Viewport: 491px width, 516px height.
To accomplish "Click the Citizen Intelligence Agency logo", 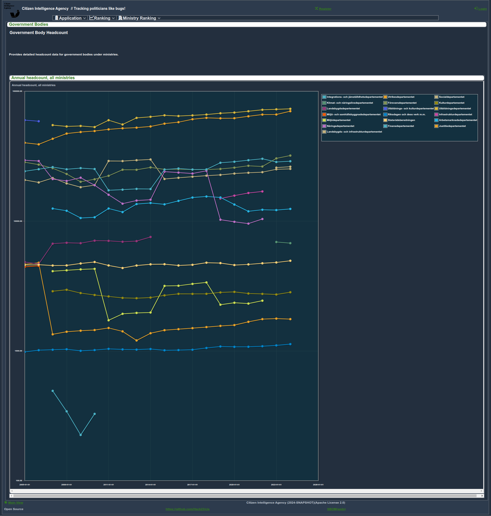I will 12,10.
